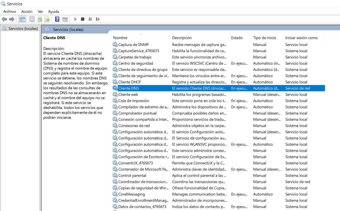
Task: Select the Conexión compartida a Inter... service name
Action: click(144, 119)
